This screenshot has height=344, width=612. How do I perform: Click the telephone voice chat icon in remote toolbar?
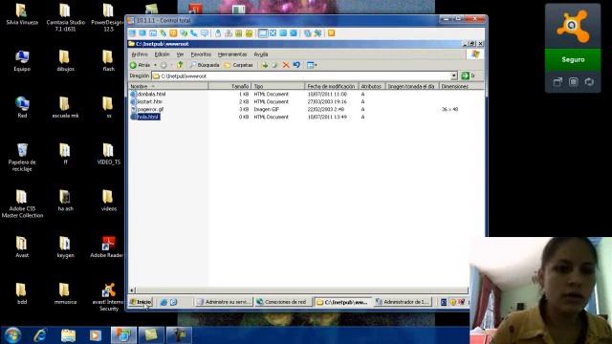pos(194,33)
